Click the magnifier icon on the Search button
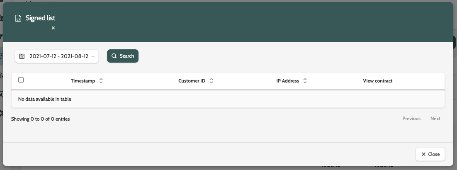This screenshot has width=457, height=170. (x=114, y=56)
